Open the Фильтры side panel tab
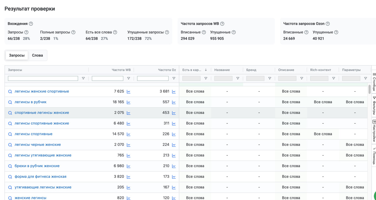376x200 pixels. 374,105
